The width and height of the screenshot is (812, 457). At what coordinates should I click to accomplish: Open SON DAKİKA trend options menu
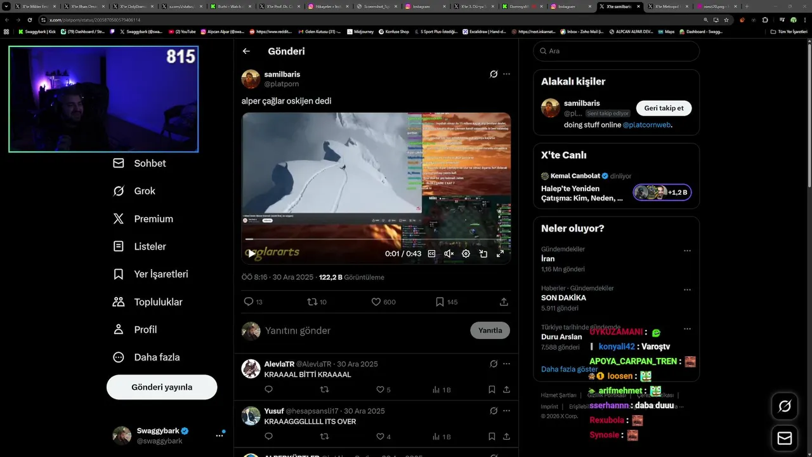pyautogui.click(x=687, y=290)
